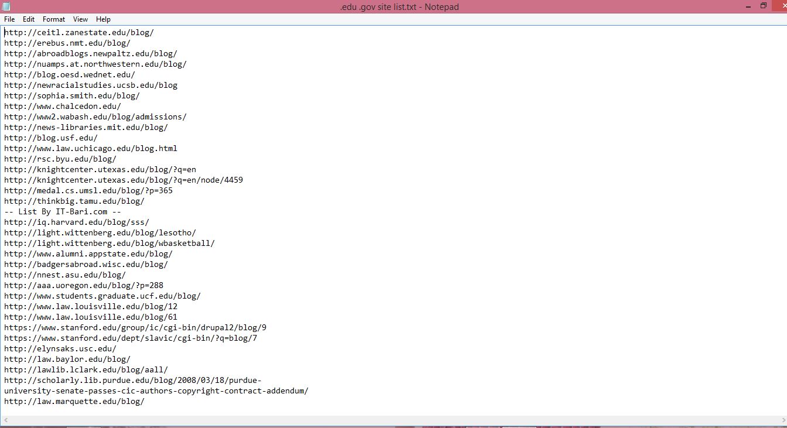Image resolution: width=787 pixels, height=428 pixels.
Task: Click the badgersabroad.wisc.edu line
Action: pos(86,265)
